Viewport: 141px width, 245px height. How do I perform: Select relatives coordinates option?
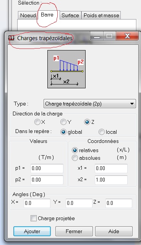(75, 150)
